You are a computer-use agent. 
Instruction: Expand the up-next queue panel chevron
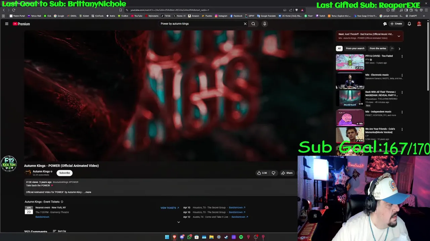[399, 36]
